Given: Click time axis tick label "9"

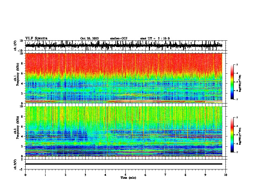Looking at the screenshot, I should (x=205, y=175).
